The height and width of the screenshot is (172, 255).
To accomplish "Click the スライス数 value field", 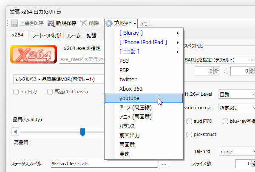I will click(243, 164).
